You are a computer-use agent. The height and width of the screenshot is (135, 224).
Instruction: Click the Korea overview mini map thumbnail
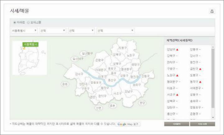pos(30,58)
